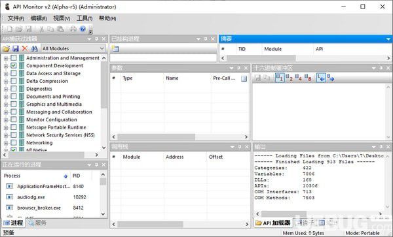Open the 编辑(E) menu
Viewport: 393px width, 237px height.
(39, 18)
